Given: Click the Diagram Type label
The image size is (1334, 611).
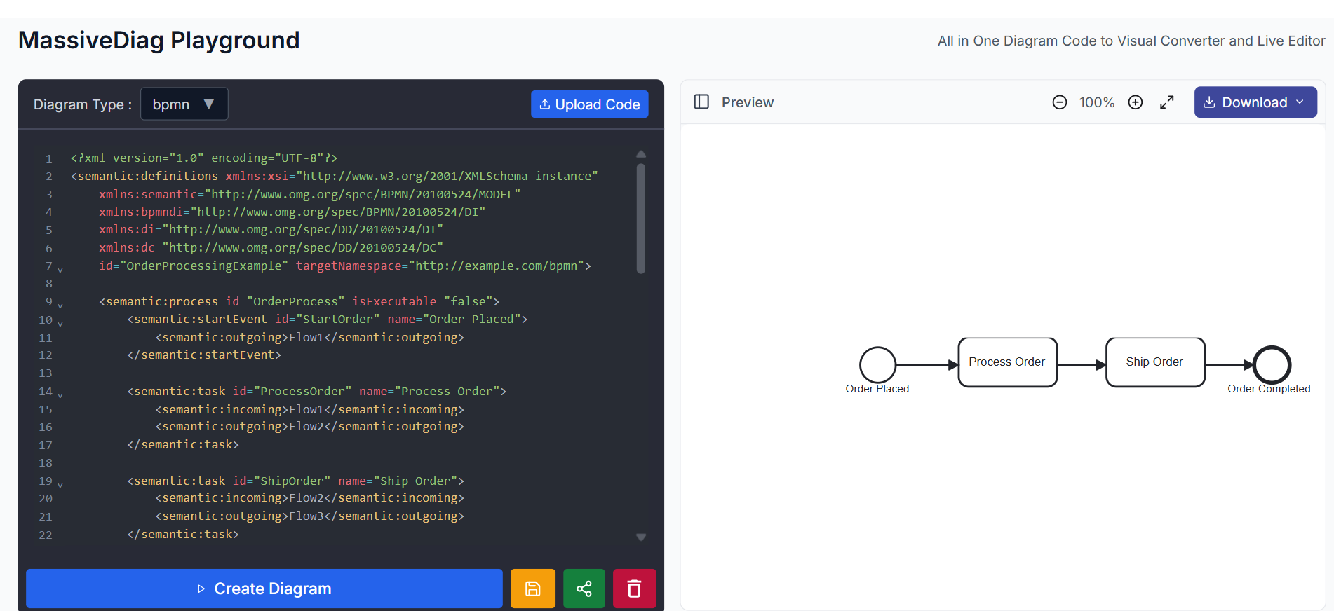Looking at the screenshot, I should click(x=83, y=104).
